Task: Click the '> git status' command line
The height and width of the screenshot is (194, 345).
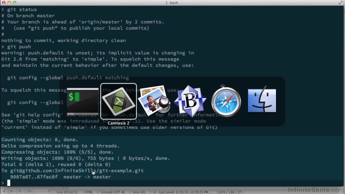Action: pos(19,10)
